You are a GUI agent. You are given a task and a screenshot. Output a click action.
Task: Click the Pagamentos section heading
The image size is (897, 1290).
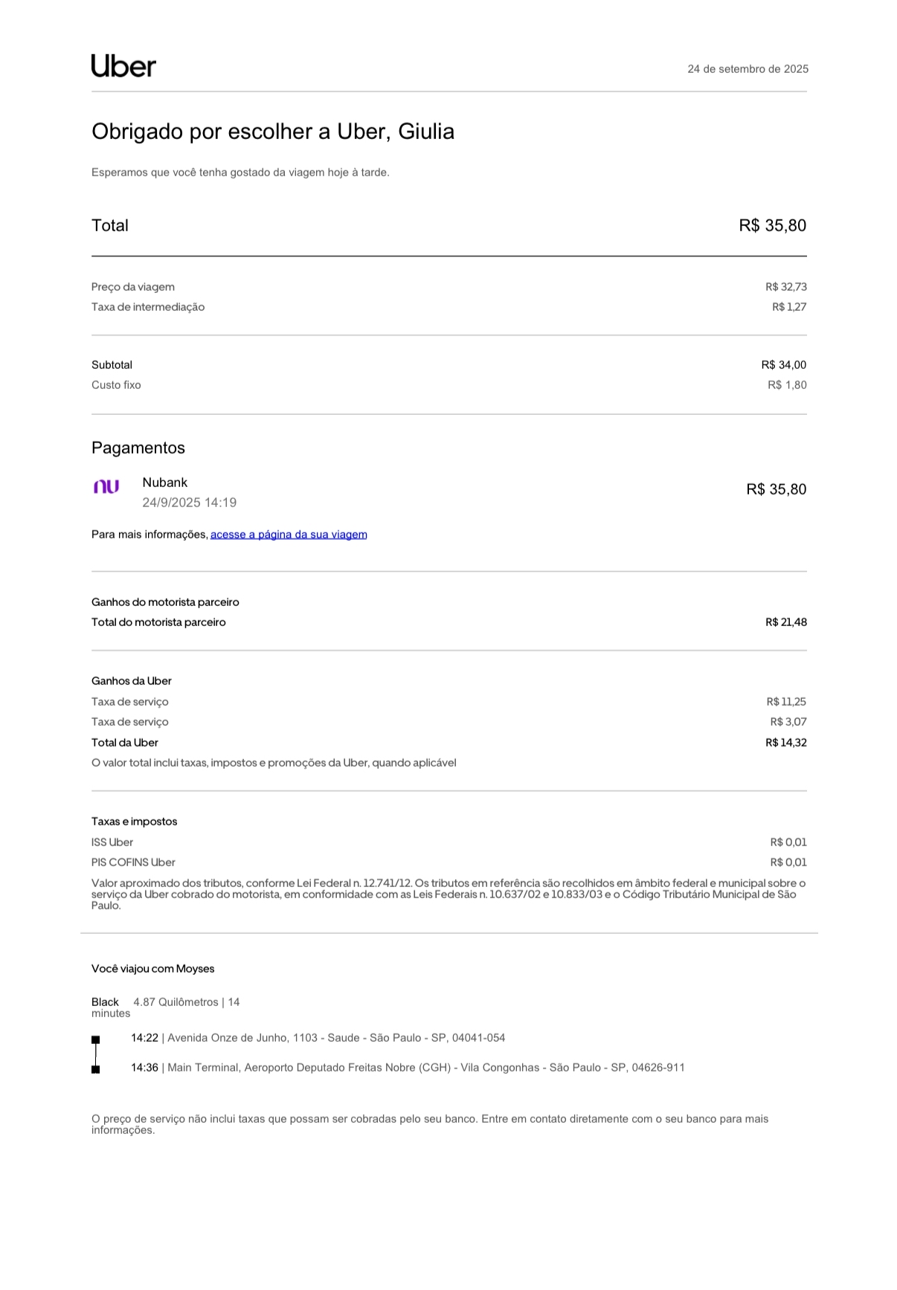138,448
